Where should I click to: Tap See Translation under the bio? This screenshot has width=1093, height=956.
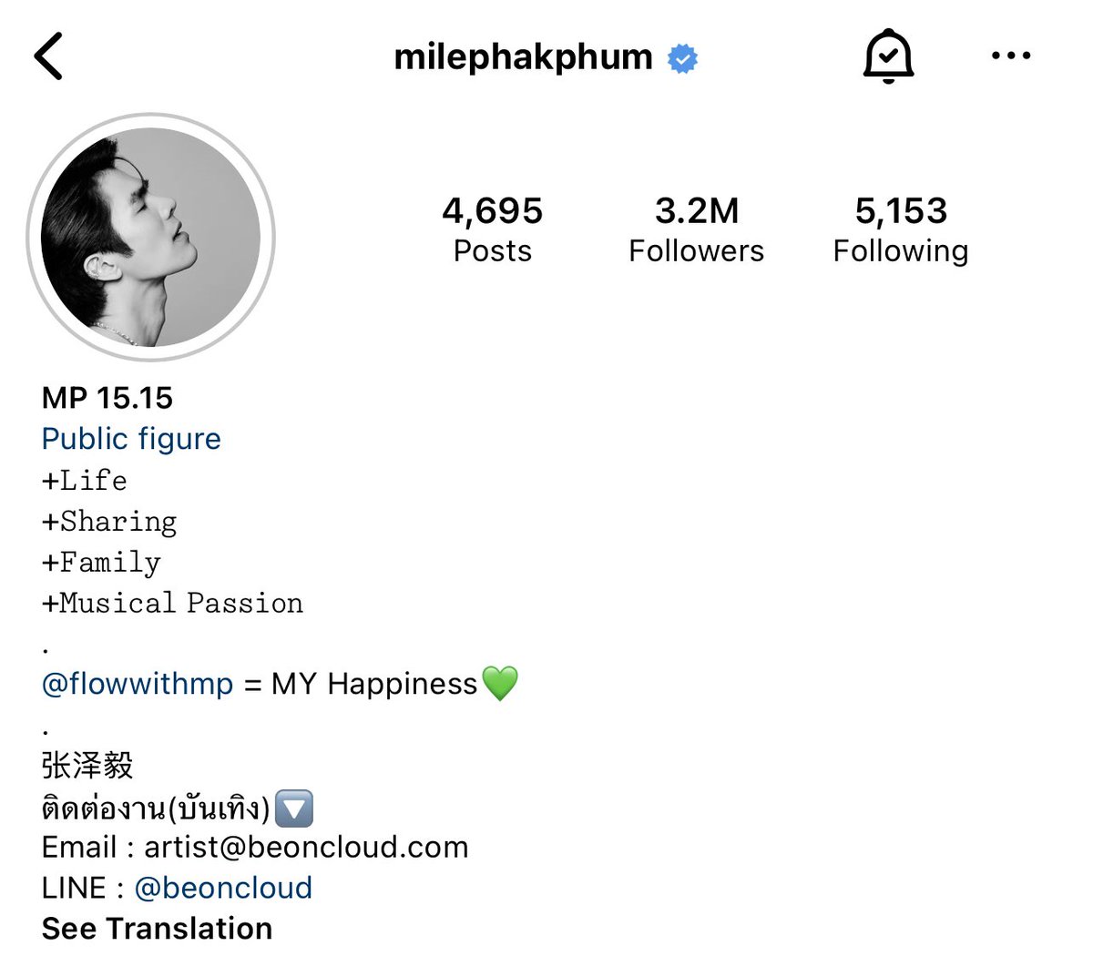click(157, 929)
